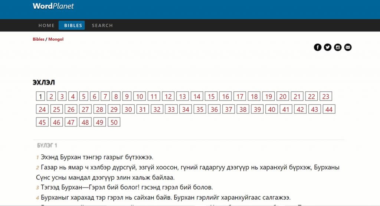Open the SEARCH menu item
The image size is (380, 206).
pos(102,26)
